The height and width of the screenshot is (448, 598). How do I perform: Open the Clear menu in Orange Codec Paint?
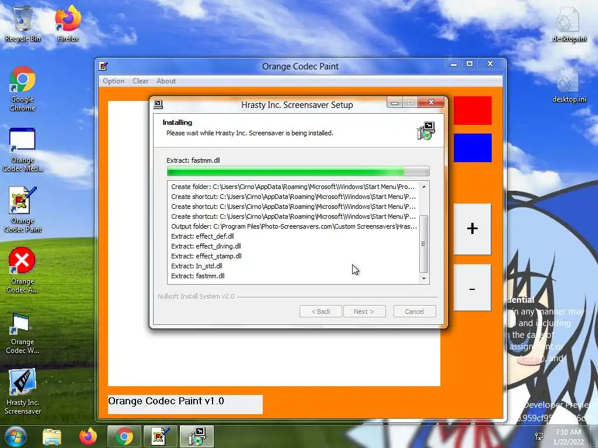tap(140, 80)
